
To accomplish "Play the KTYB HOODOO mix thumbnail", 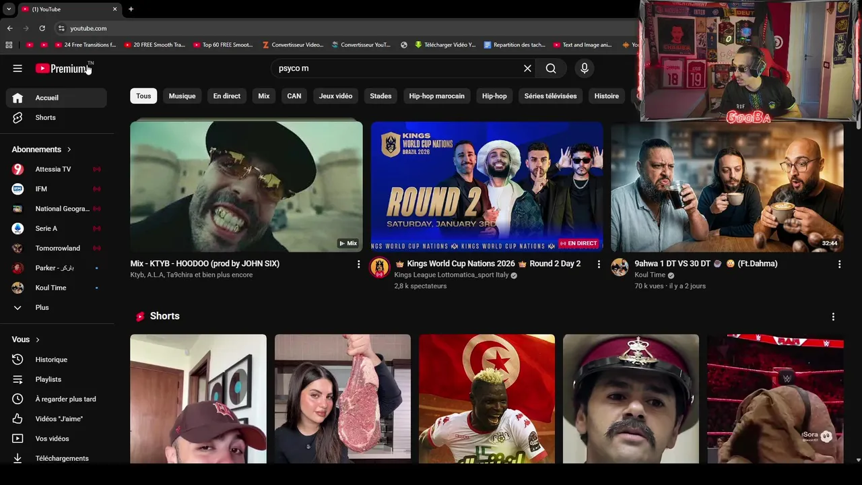I will coord(246,187).
